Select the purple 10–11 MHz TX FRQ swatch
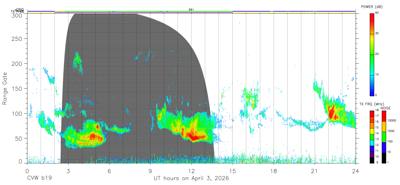Screen dimensions: 400x185 point(372,154)
